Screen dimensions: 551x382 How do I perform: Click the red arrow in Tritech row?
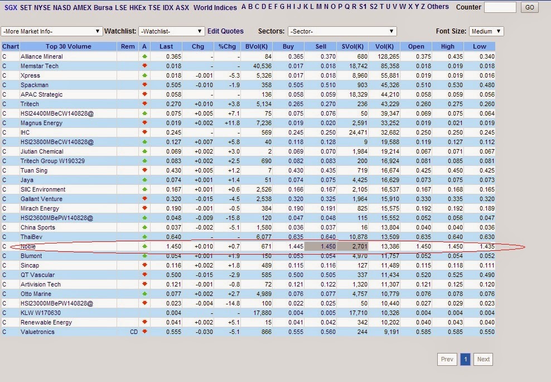point(144,104)
